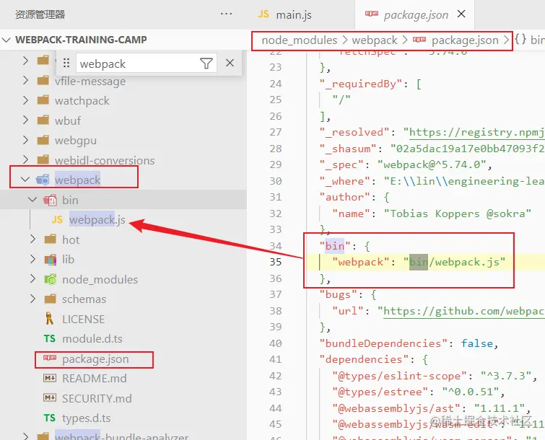The height and width of the screenshot is (440, 545).
Task: Click the braces bin symbol in breadcrumb
Action: coord(529,40)
